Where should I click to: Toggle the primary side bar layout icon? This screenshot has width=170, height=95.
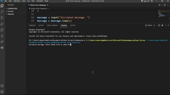[x=142, y=1]
